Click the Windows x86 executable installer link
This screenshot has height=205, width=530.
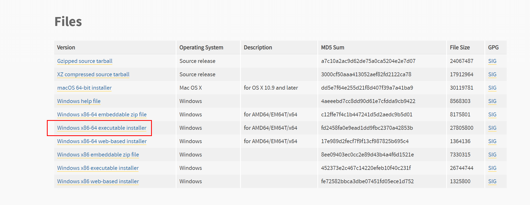pyautogui.click(x=98, y=168)
